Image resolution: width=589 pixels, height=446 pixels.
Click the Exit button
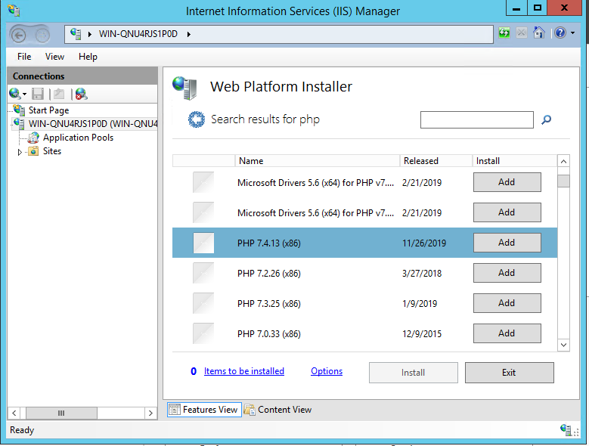coord(510,373)
